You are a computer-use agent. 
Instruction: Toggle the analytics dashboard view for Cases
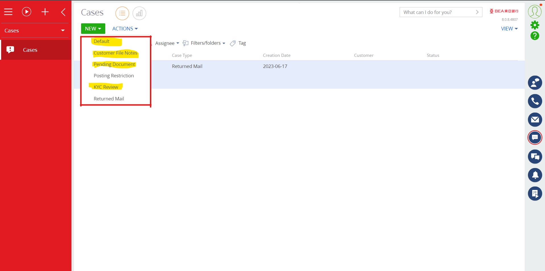tap(139, 13)
